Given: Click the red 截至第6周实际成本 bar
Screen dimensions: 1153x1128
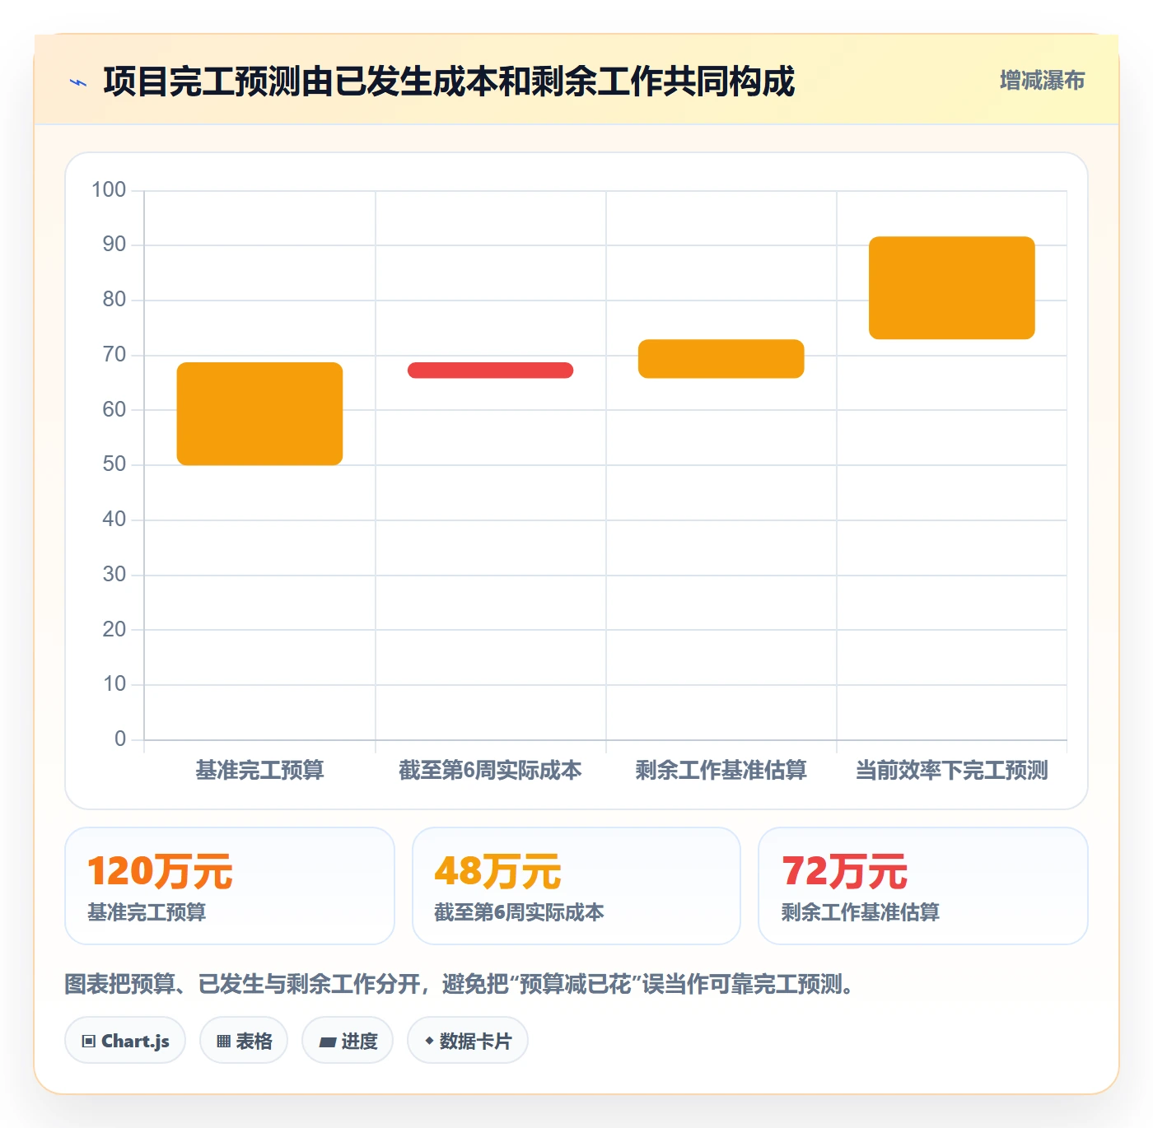Looking at the screenshot, I should click(490, 371).
